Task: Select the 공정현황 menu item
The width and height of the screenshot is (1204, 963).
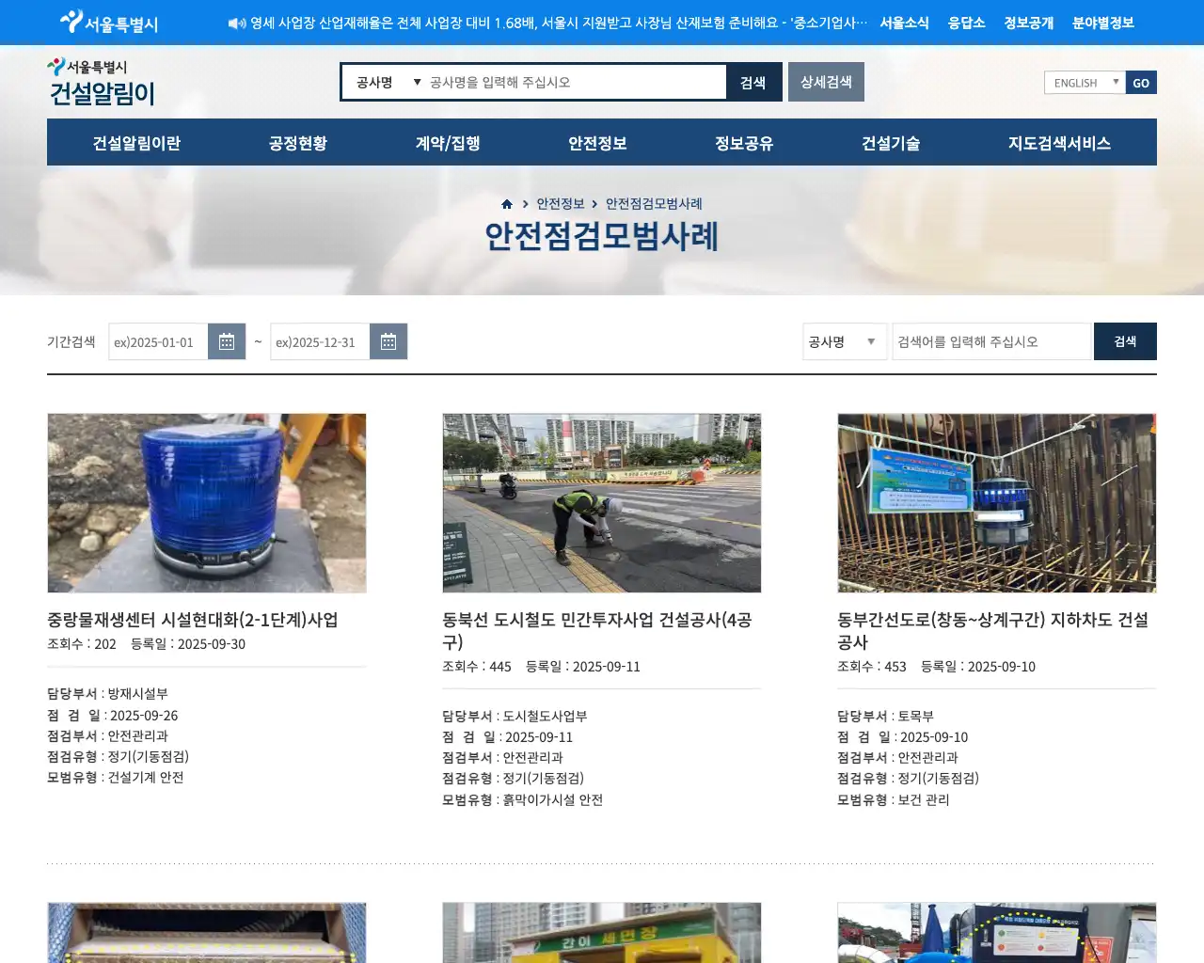Action: point(298,143)
